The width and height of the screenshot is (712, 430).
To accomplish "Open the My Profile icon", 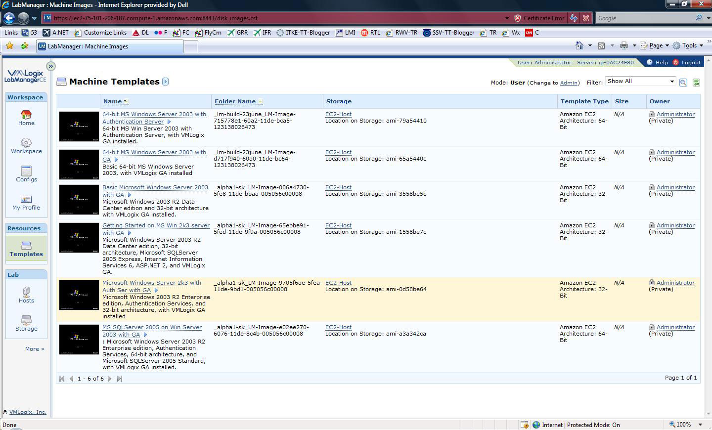I will [x=26, y=199].
